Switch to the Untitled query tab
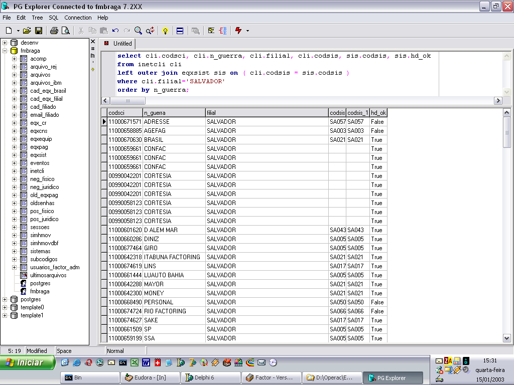Image resolution: width=514 pixels, height=385 pixels. point(122,44)
